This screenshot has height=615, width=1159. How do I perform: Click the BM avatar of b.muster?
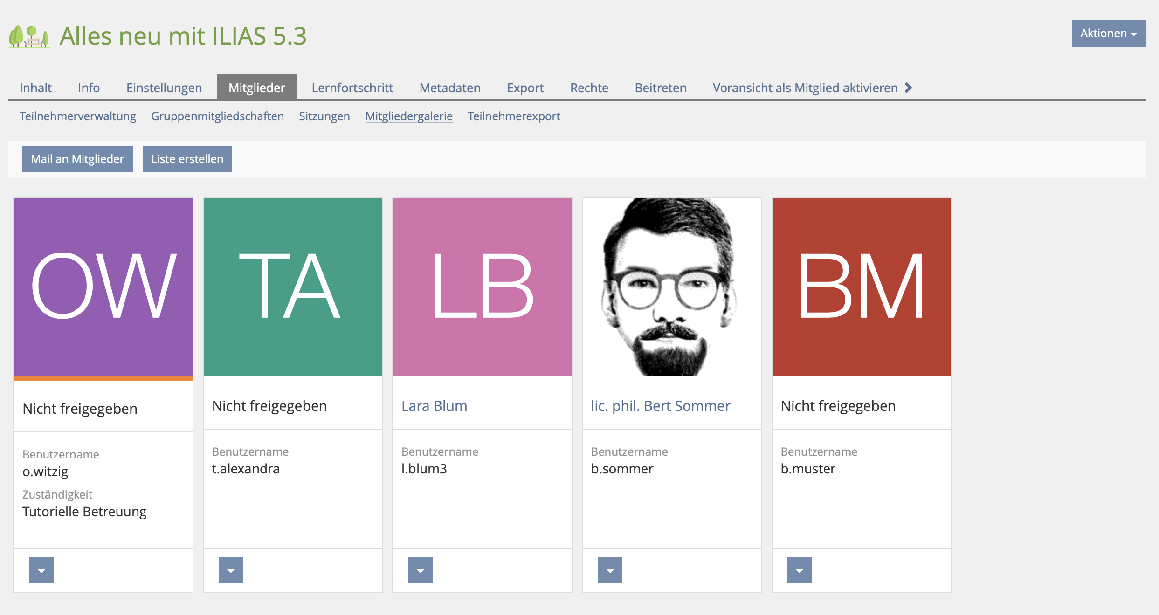pyautogui.click(x=861, y=286)
